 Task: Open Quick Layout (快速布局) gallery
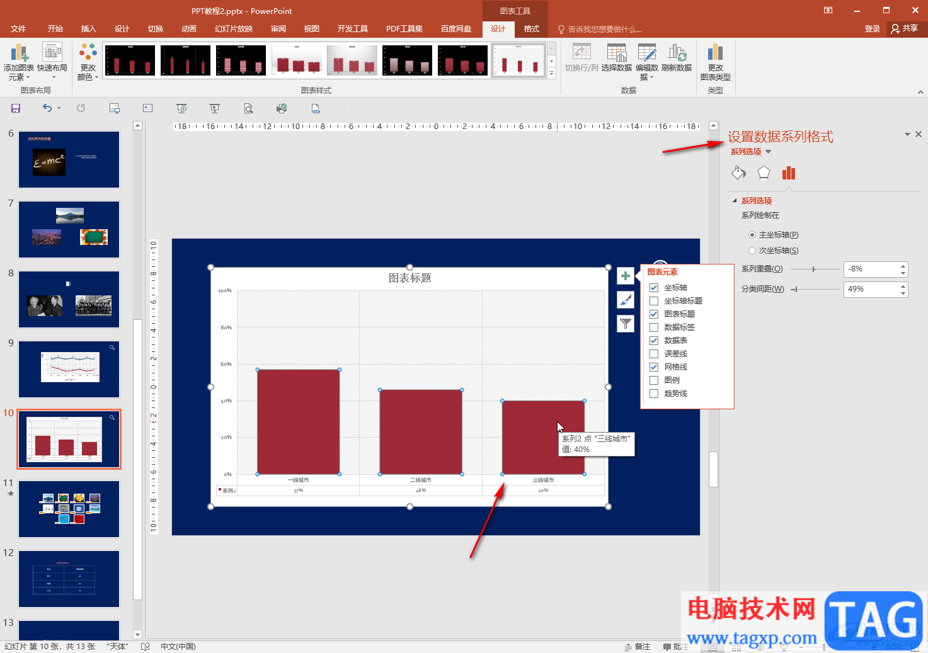tap(52, 62)
